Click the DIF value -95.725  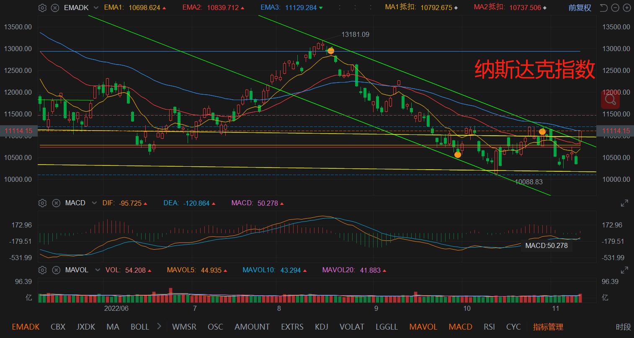130,203
